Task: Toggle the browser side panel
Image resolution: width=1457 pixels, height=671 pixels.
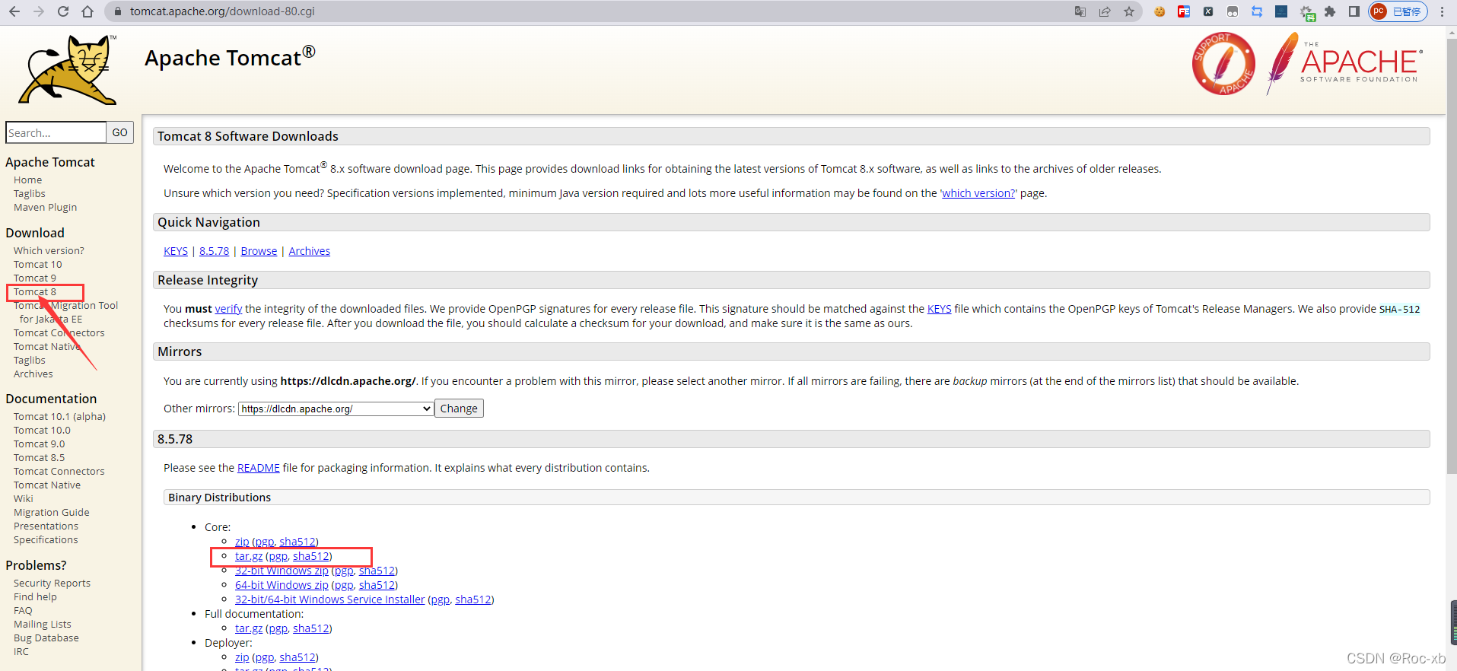Action: [x=1354, y=11]
